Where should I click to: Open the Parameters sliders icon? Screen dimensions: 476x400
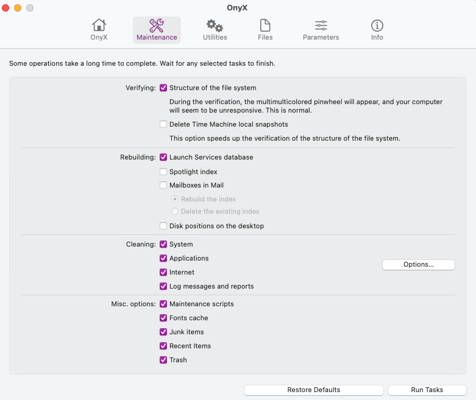321,26
